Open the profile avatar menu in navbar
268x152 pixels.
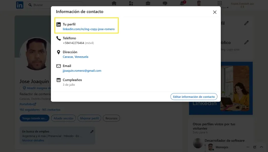[x=199, y=3]
